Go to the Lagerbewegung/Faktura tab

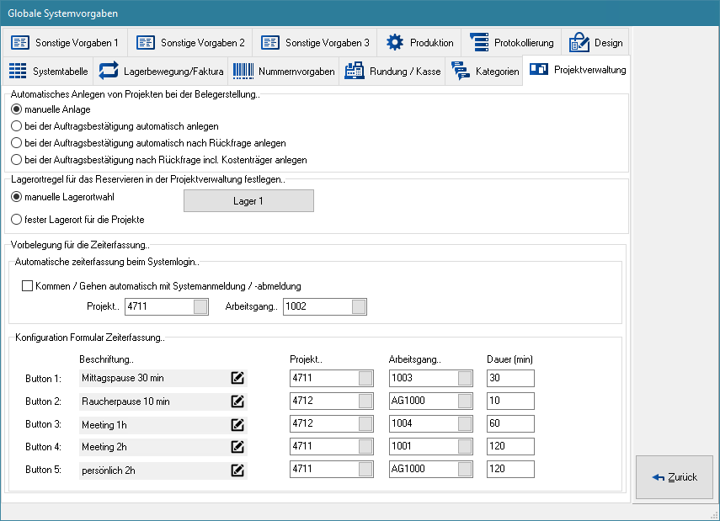pyautogui.click(x=161, y=72)
